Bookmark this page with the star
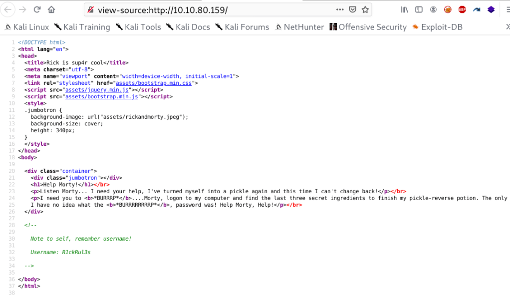The height and width of the screenshot is (301, 510). (365, 9)
